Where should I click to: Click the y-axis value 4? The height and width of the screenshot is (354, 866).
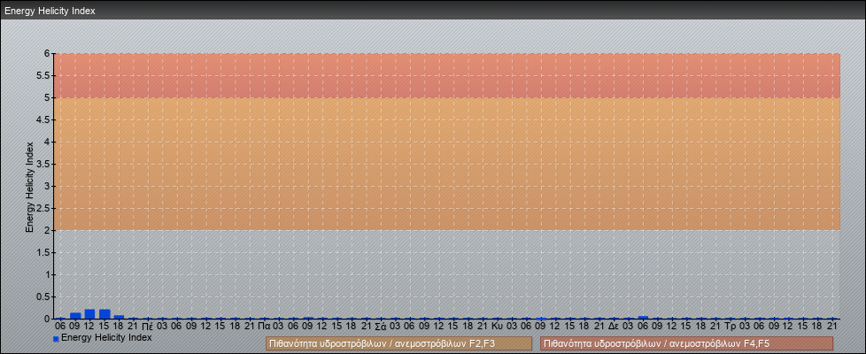tap(48, 142)
